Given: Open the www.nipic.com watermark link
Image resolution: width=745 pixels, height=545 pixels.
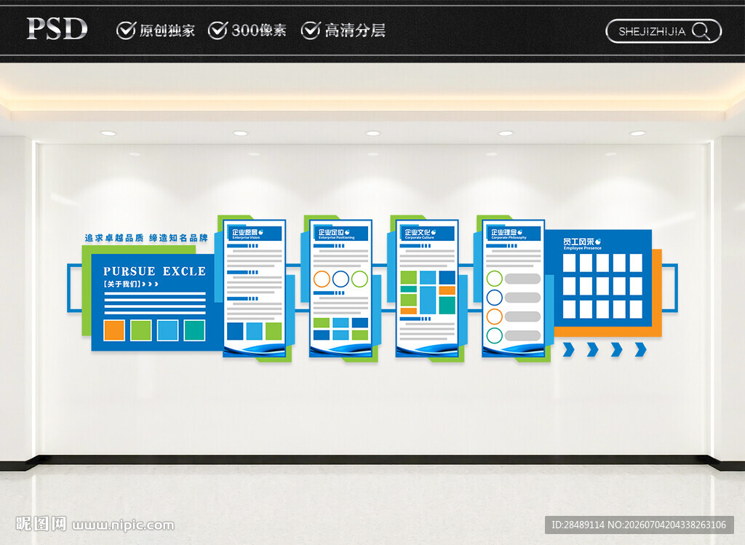Looking at the screenshot, I should (x=123, y=525).
